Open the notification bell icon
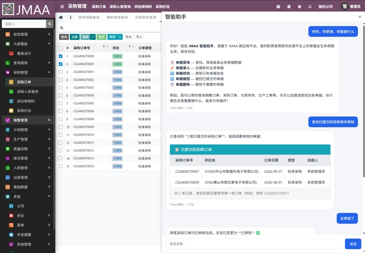Viewport: 365px width, 253px height. [x=310, y=7]
